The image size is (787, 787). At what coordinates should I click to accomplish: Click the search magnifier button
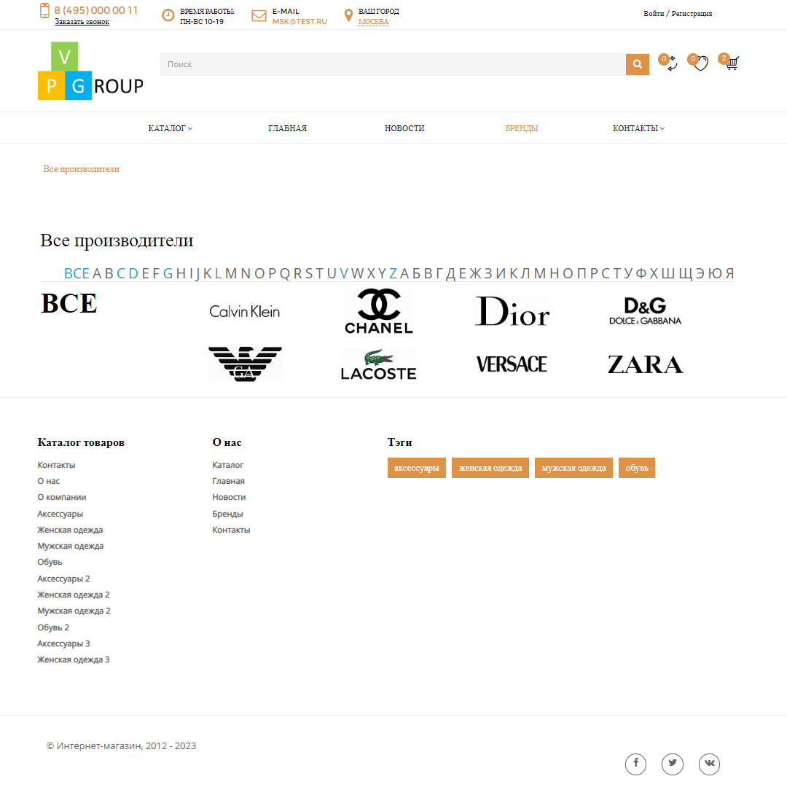[x=637, y=64]
